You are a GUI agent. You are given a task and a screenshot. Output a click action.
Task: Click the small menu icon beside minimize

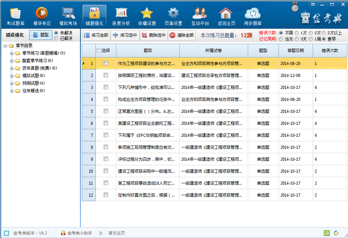point(313,4)
